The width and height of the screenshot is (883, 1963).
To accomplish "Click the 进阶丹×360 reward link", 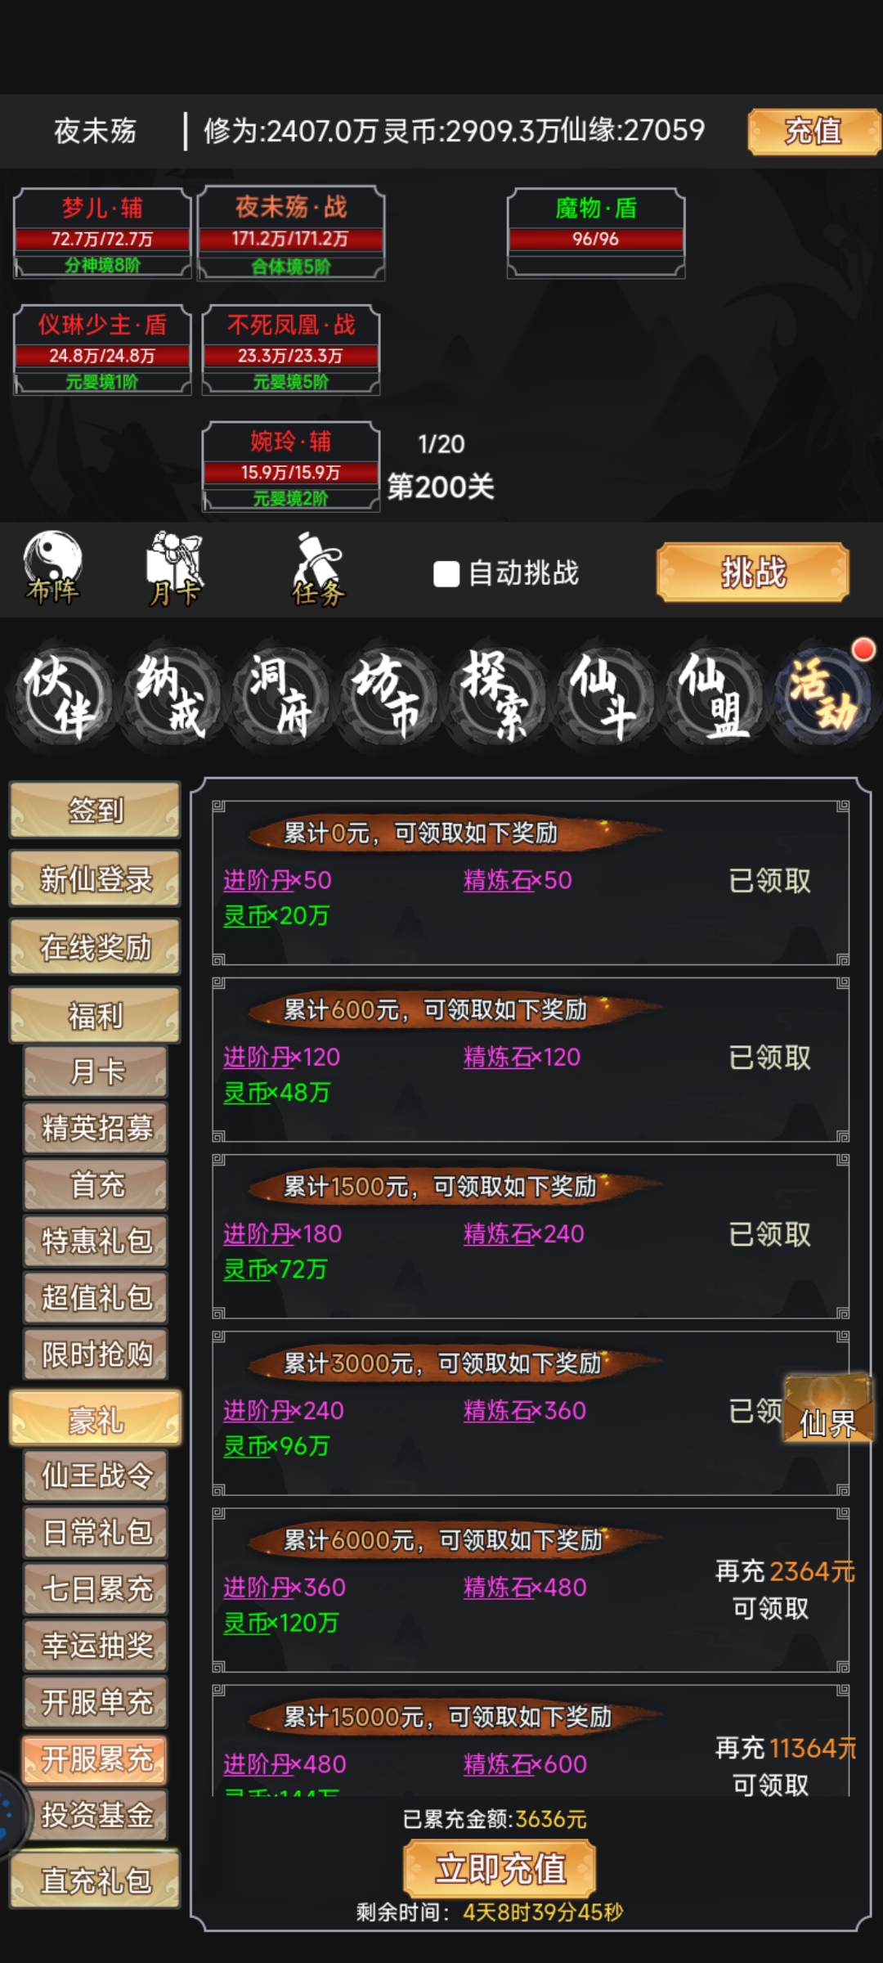I will pos(285,1587).
